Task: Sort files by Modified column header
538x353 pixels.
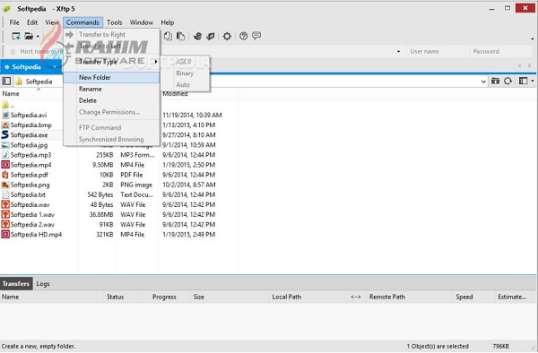Action: (198, 94)
